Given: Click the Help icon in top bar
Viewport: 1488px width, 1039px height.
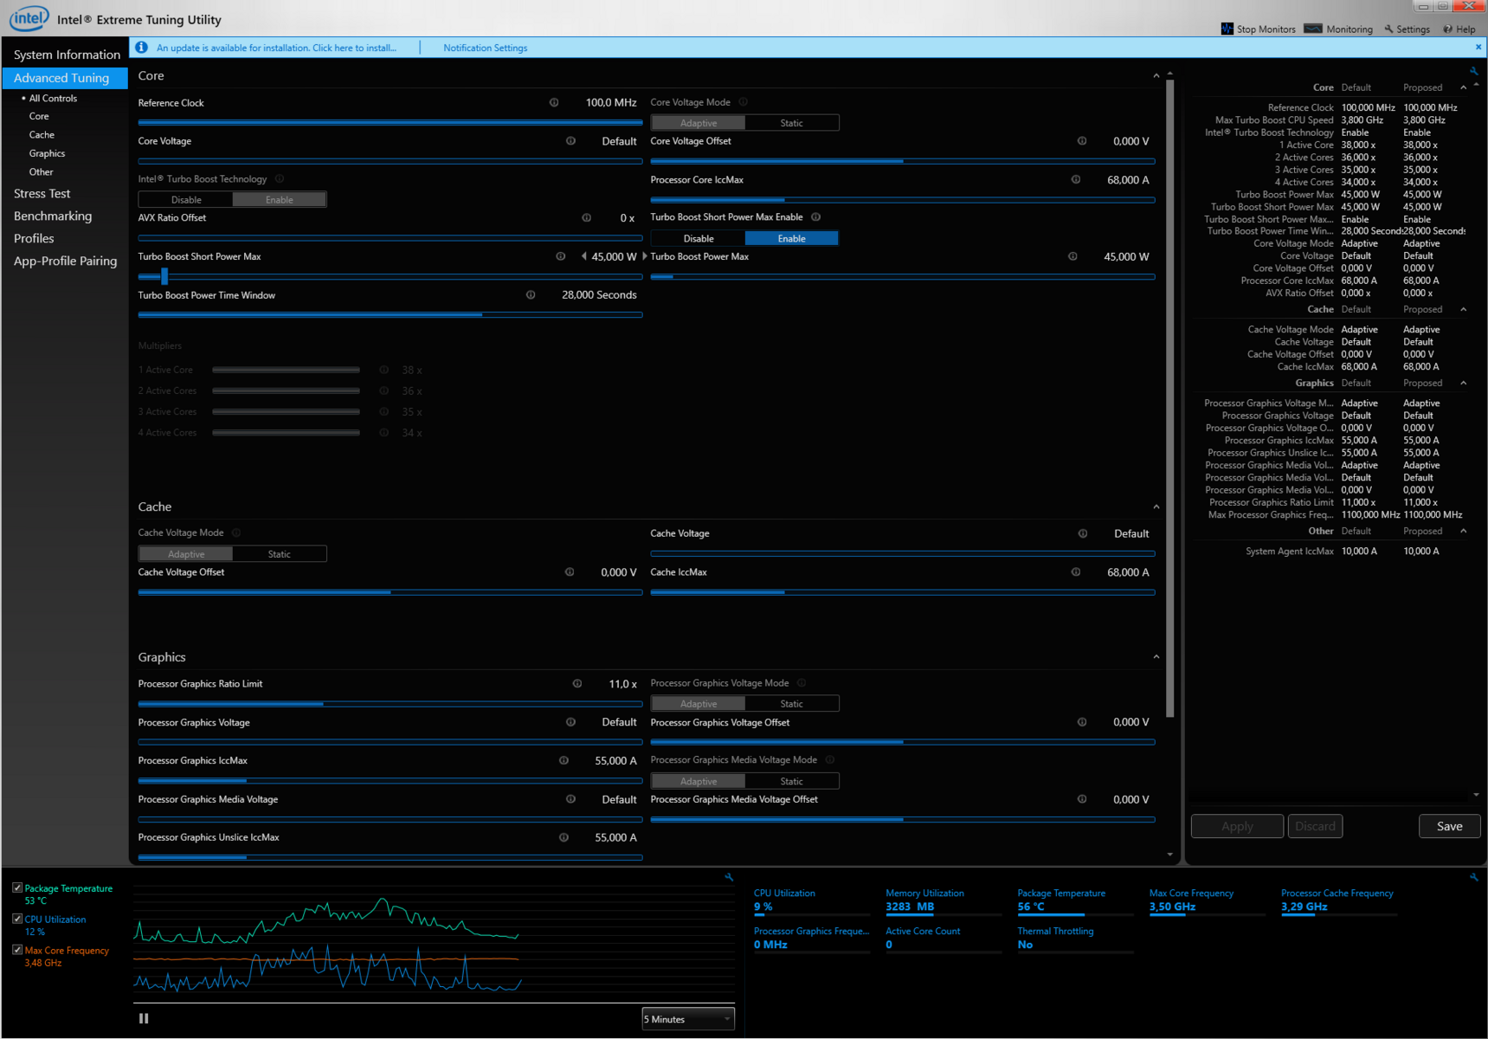Looking at the screenshot, I should tap(1447, 29).
